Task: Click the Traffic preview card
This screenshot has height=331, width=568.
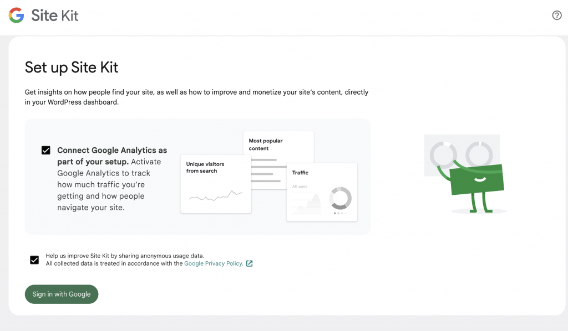Action: 322,192
